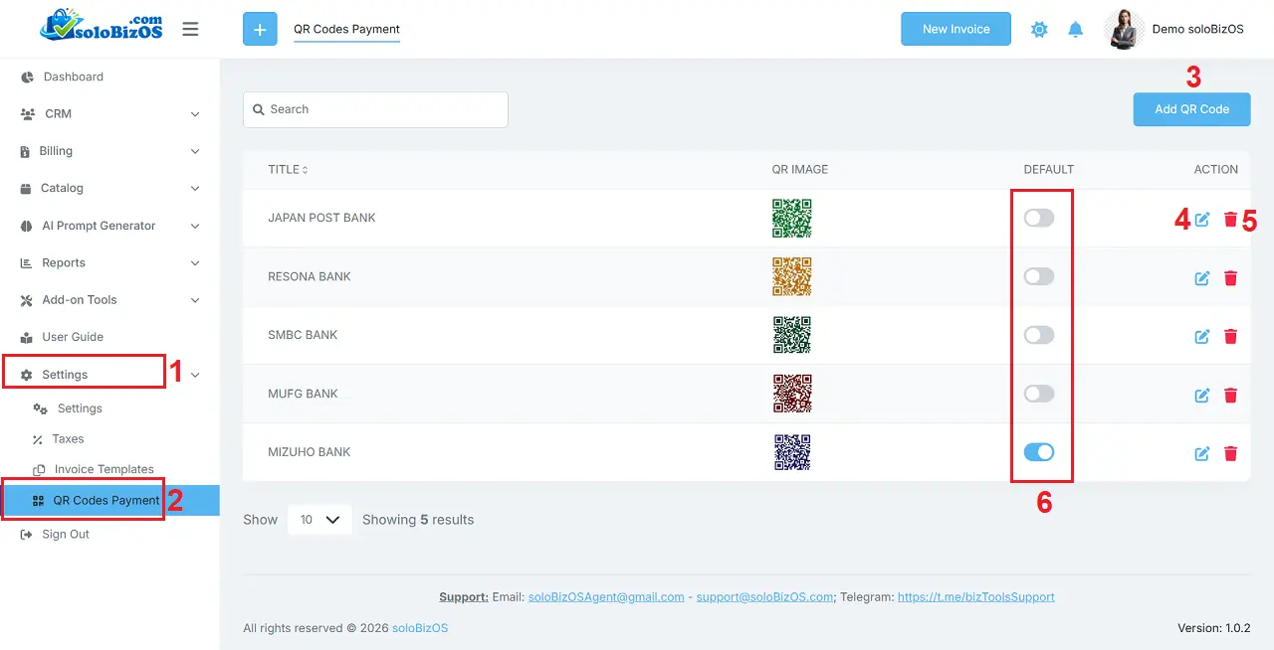The width and height of the screenshot is (1274, 650).
Task: Edit the SMBC BANK QR code
Action: pyautogui.click(x=1202, y=337)
